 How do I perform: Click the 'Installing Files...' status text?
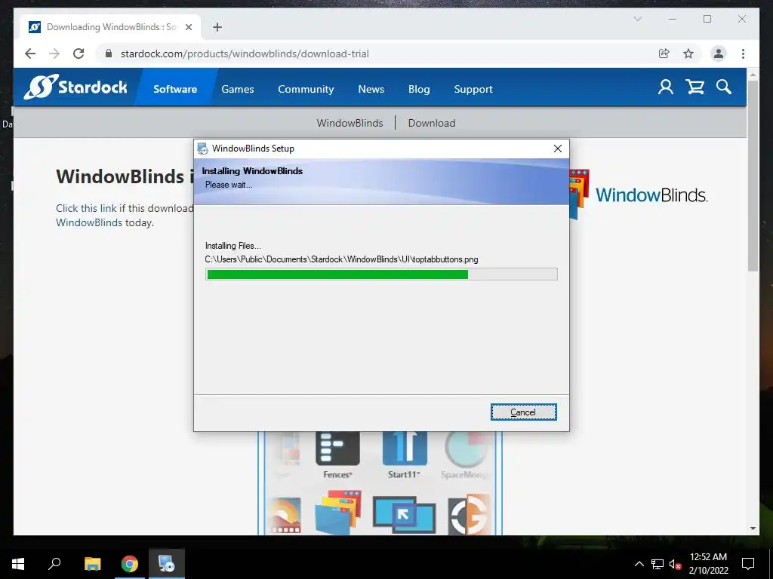[233, 246]
